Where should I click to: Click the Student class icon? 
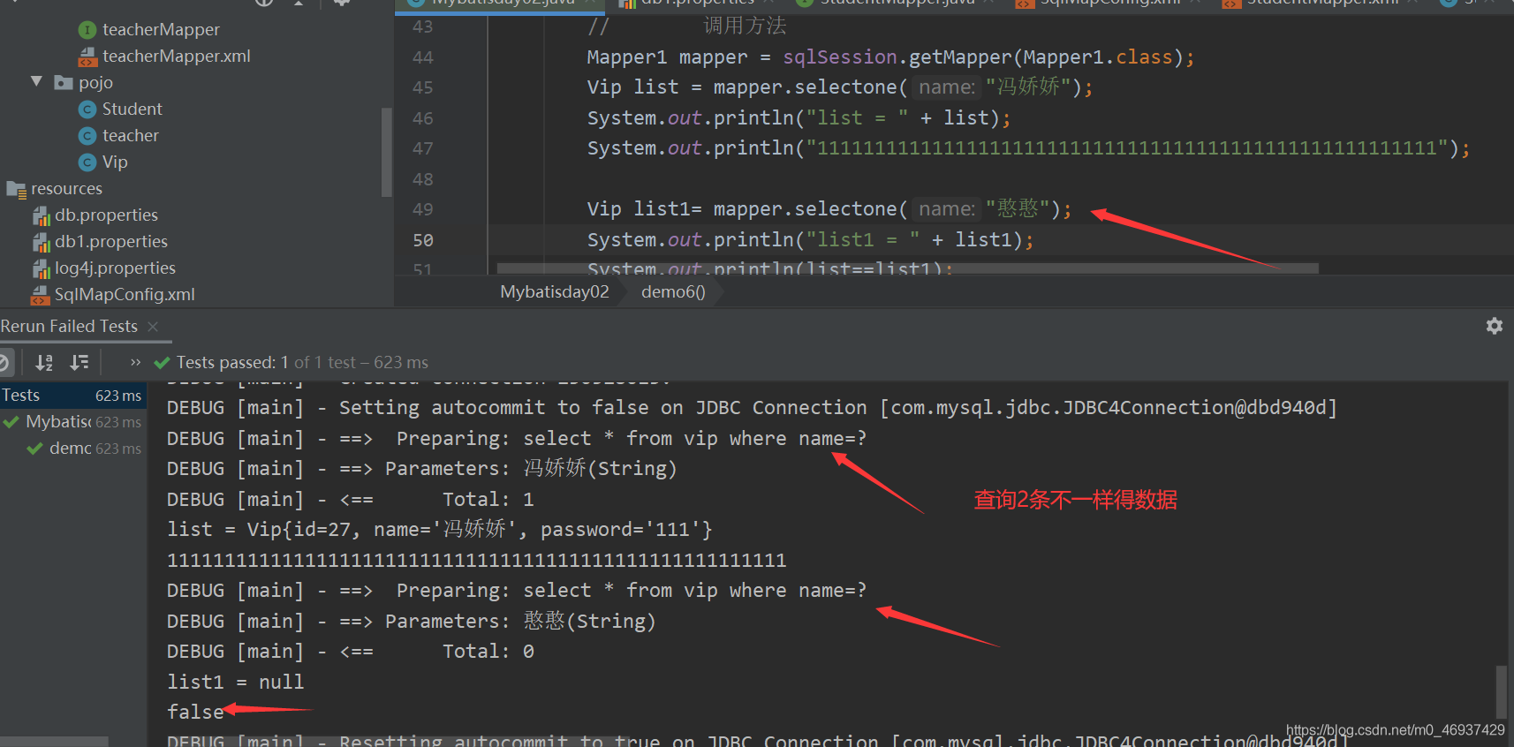[x=87, y=109]
